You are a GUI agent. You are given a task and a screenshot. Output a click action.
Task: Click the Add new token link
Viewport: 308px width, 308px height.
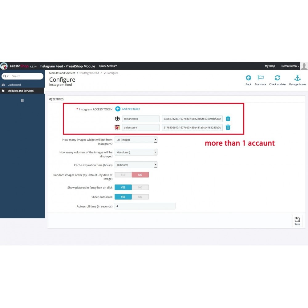click(131, 109)
